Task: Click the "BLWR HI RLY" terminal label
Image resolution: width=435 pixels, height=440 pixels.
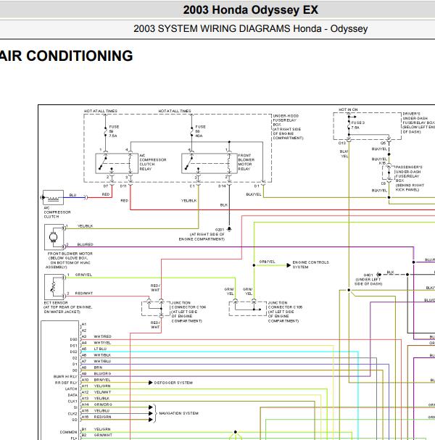Action: click(x=65, y=377)
